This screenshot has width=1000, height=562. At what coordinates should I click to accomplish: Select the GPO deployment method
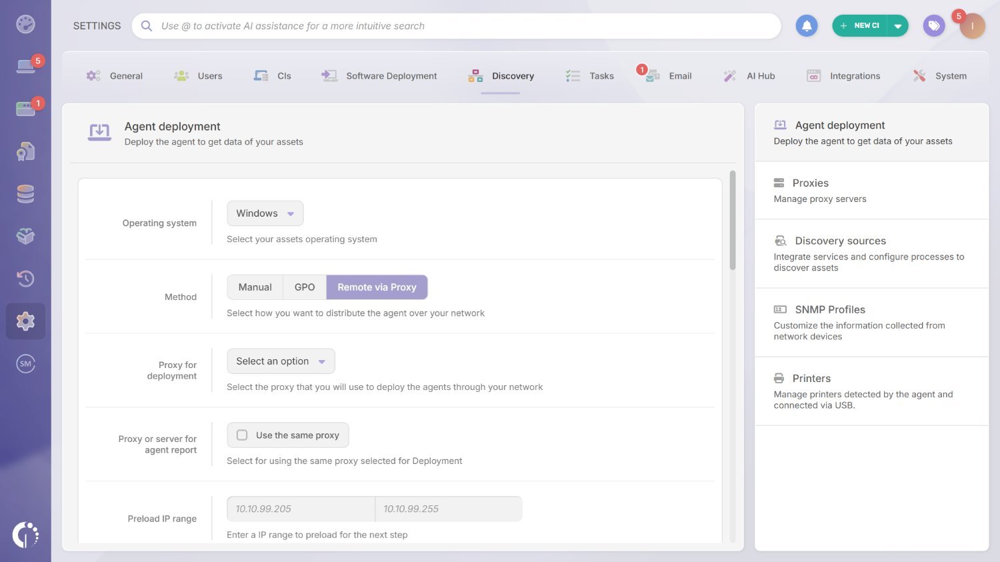tap(305, 287)
